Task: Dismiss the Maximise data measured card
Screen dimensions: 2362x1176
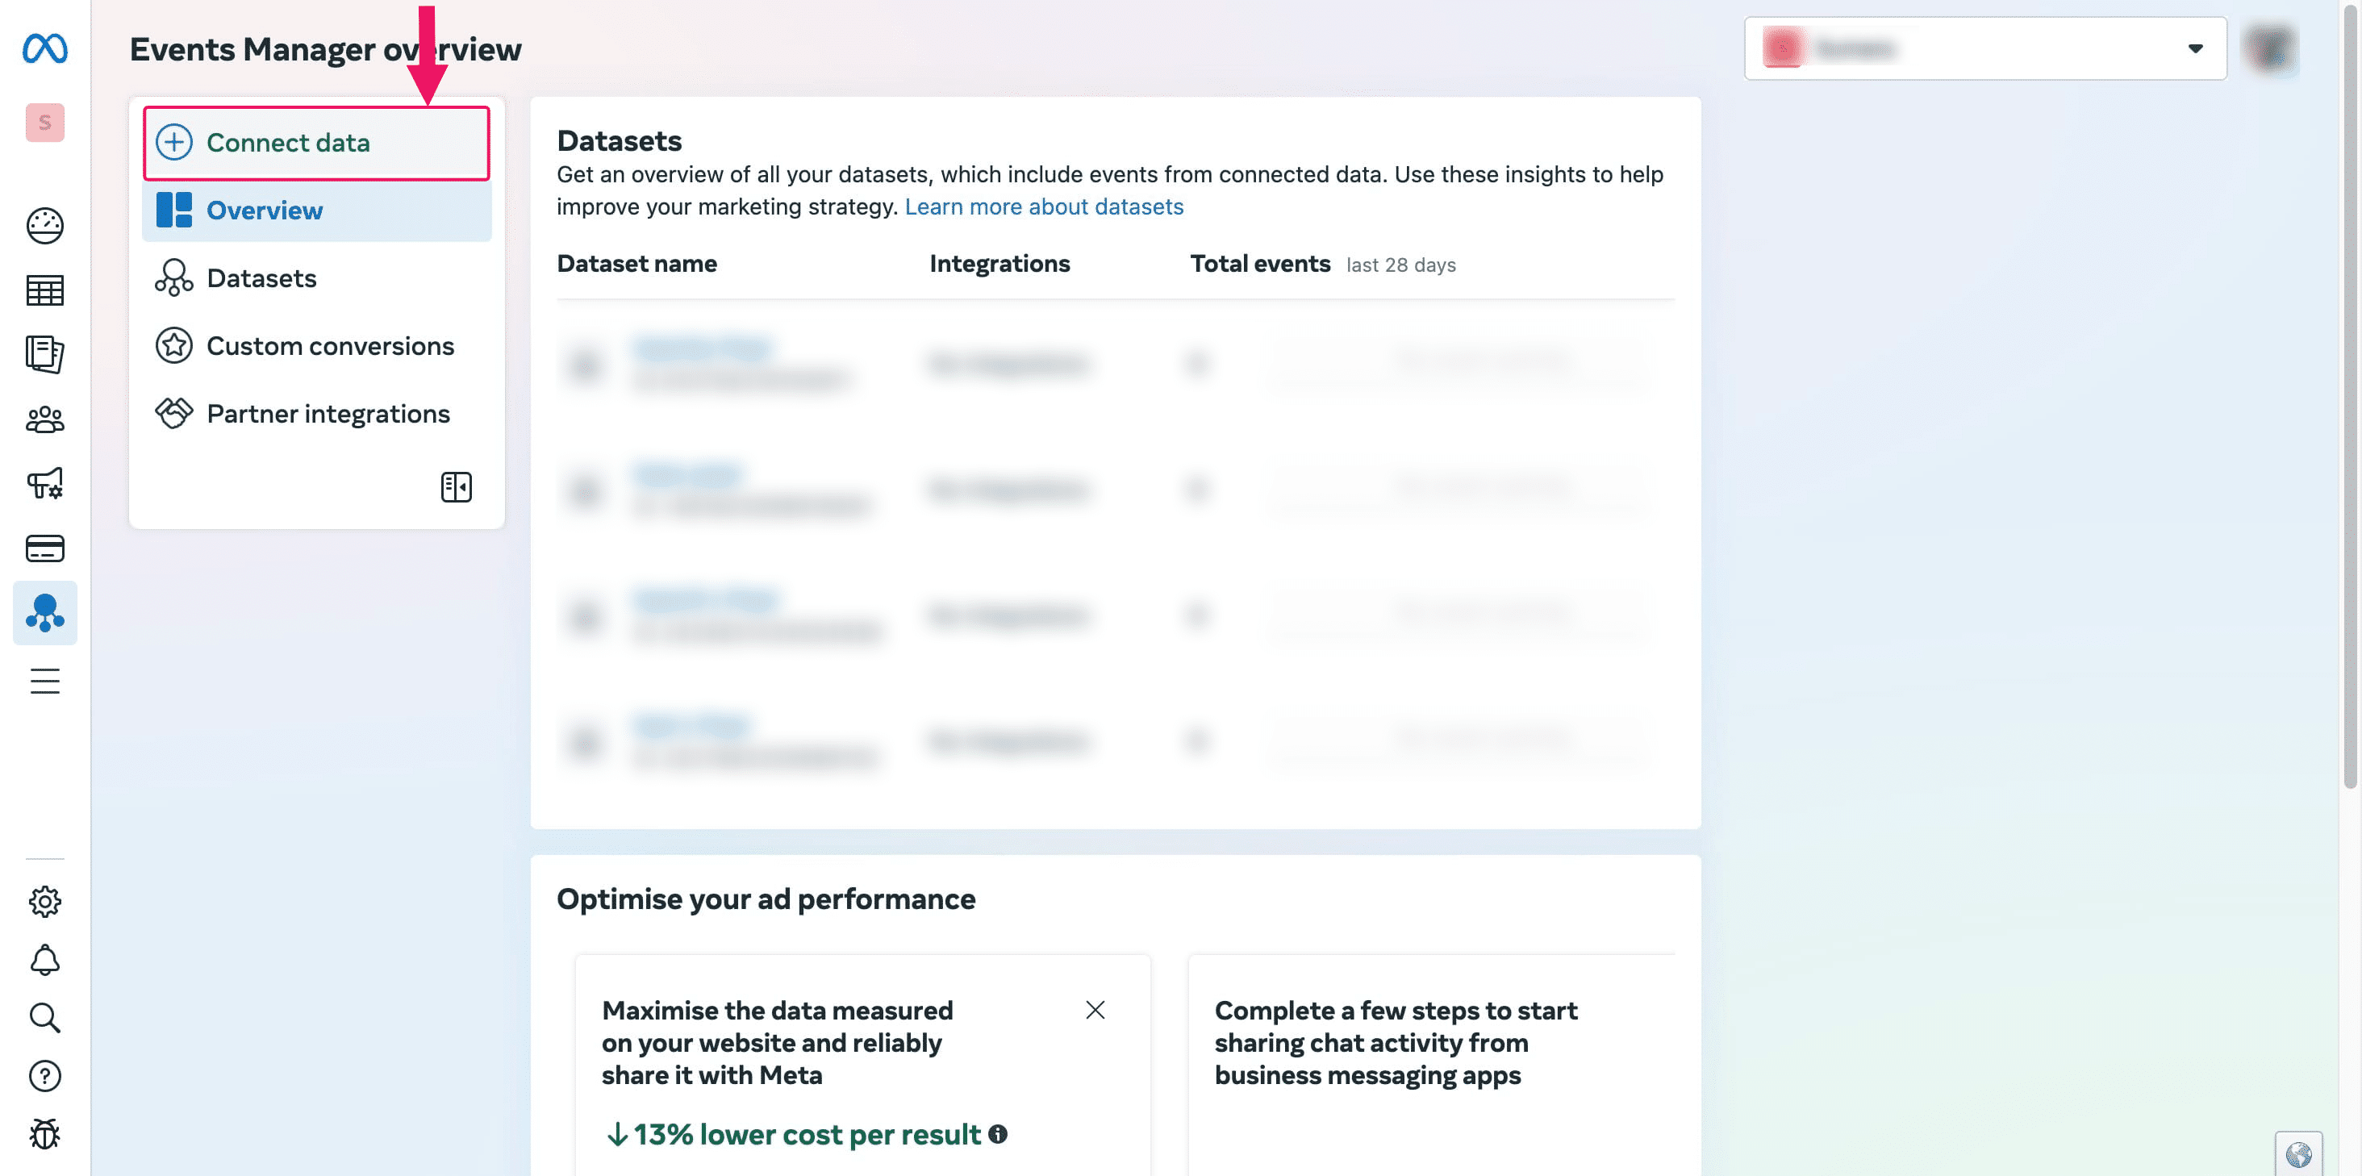Action: tap(1095, 1010)
